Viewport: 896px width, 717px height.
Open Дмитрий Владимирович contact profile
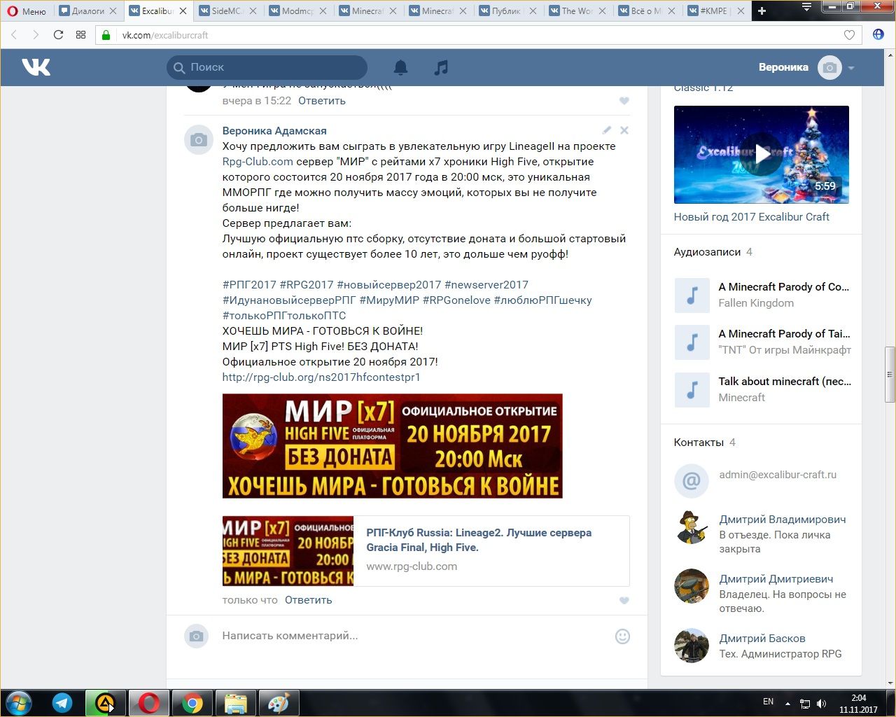pos(783,520)
